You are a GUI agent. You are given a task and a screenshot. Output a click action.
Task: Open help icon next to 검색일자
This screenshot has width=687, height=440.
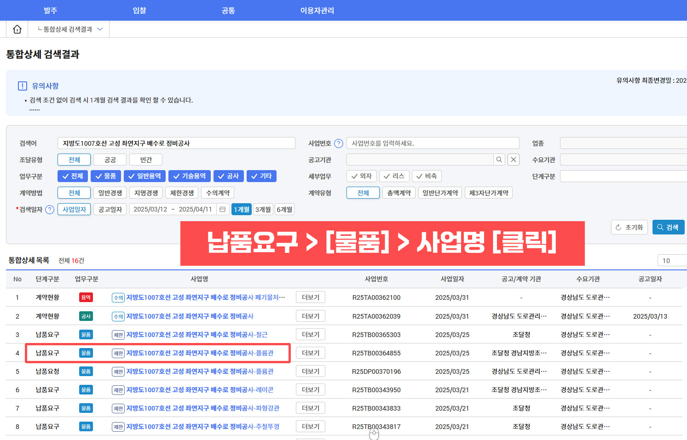point(50,210)
